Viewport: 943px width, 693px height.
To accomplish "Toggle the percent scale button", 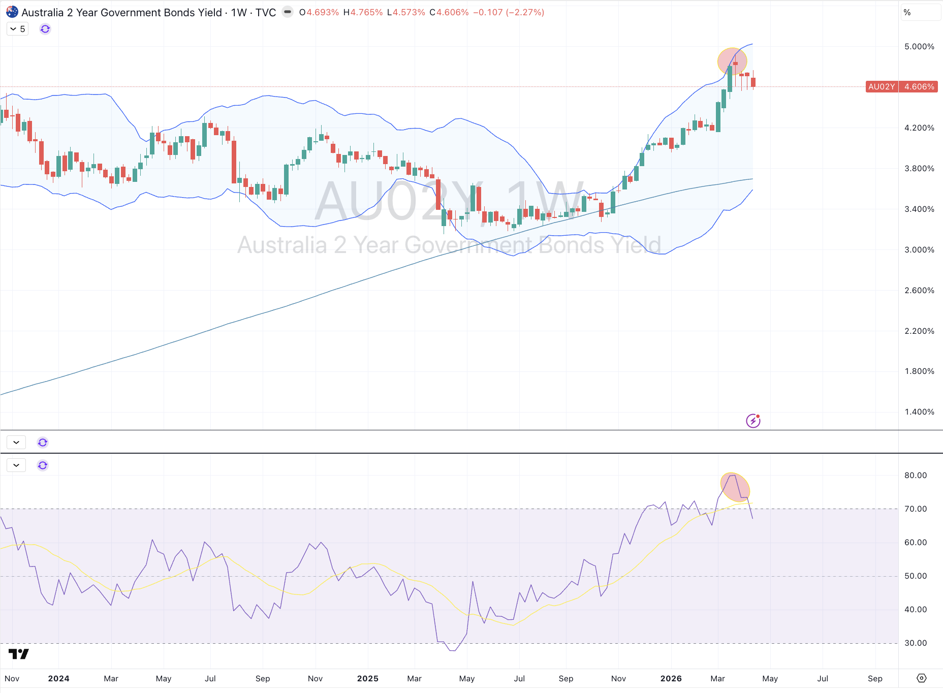I will point(907,13).
